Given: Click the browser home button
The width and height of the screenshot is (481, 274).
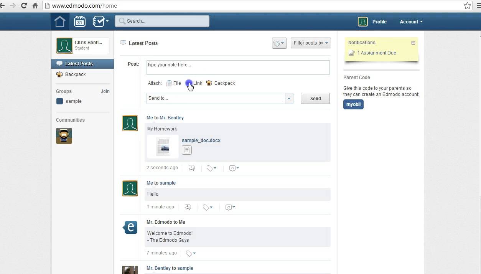Looking at the screenshot, I should pyautogui.click(x=35, y=6).
